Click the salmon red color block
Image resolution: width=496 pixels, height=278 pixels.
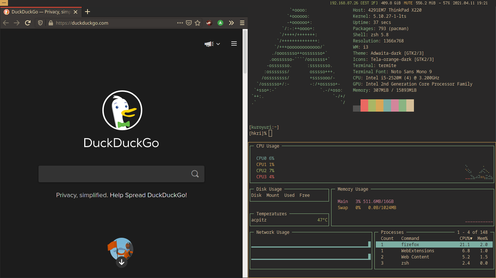point(364,105)
